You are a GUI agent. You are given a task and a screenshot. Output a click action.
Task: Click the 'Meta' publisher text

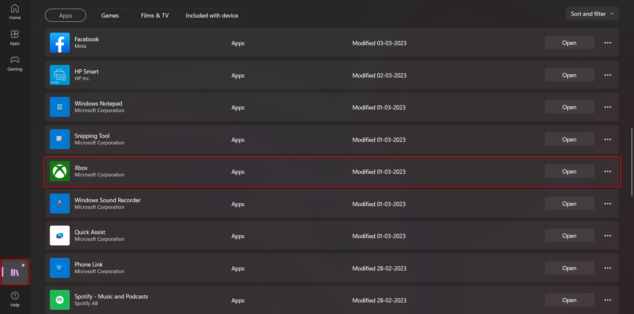click(80, 46)
